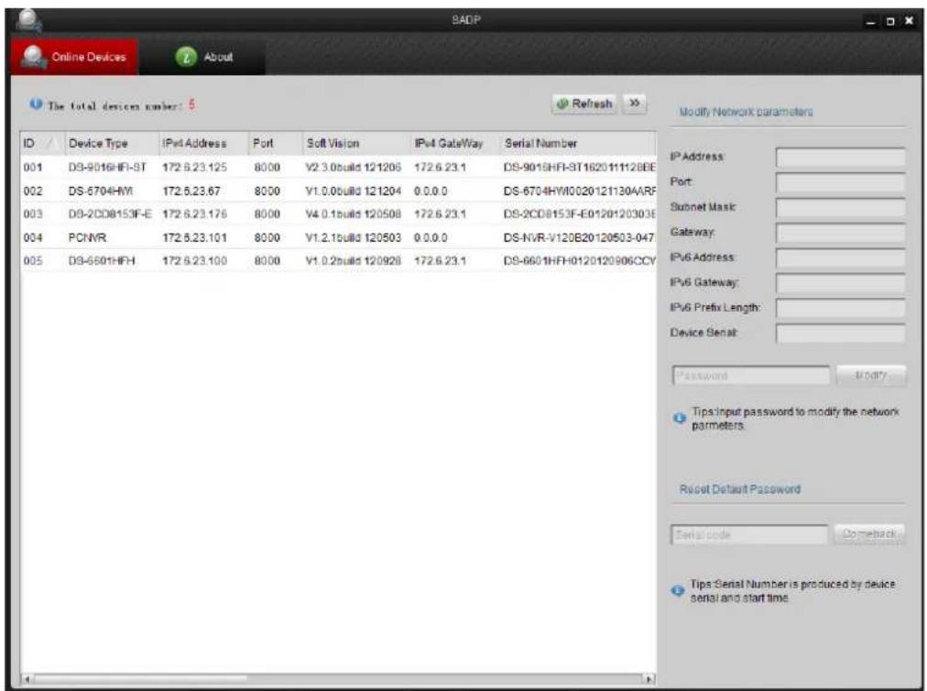Open the Online Devices tab
The image size is (927, 691).
point(74,58)
